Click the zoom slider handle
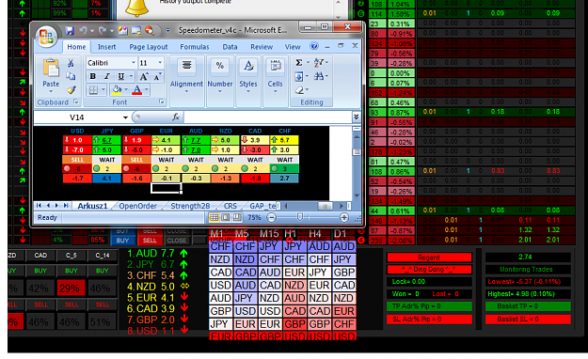Image resolution: width=588 pixels, height=359 pixels. 299,217
